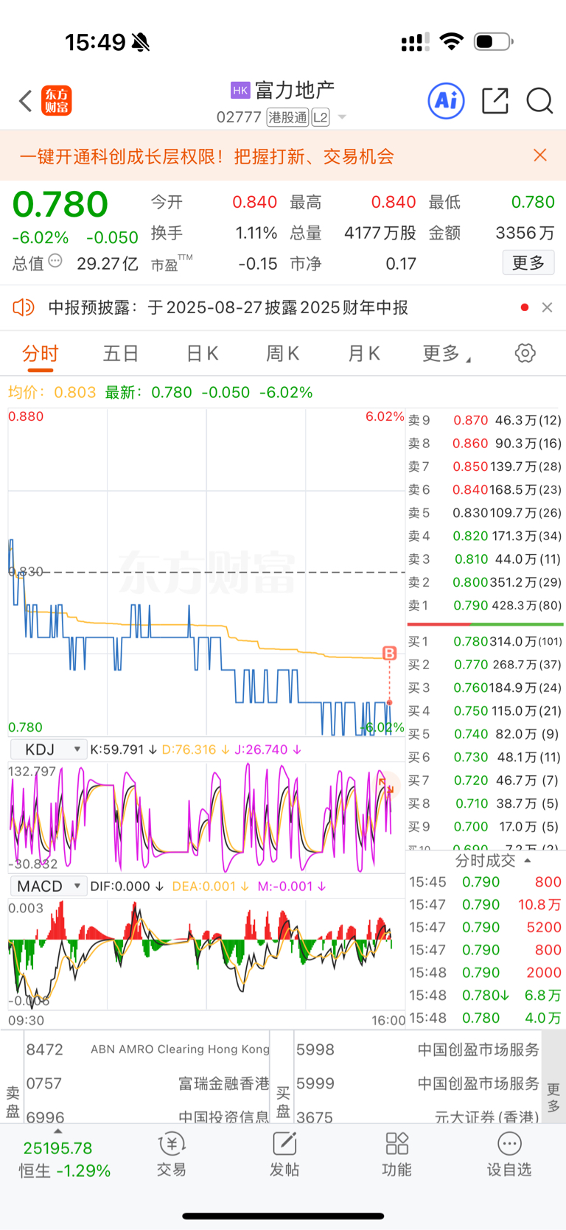Tap the intraday price line chart
Viewport: 566px width, 1230px height.
pos(205,572)
